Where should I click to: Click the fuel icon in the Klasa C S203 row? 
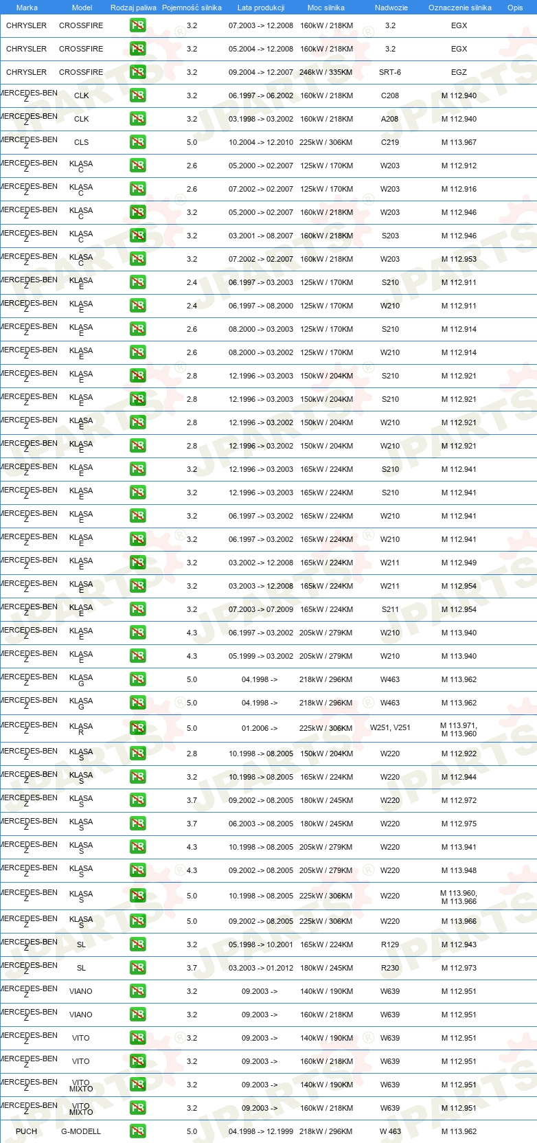click(138, 236)
